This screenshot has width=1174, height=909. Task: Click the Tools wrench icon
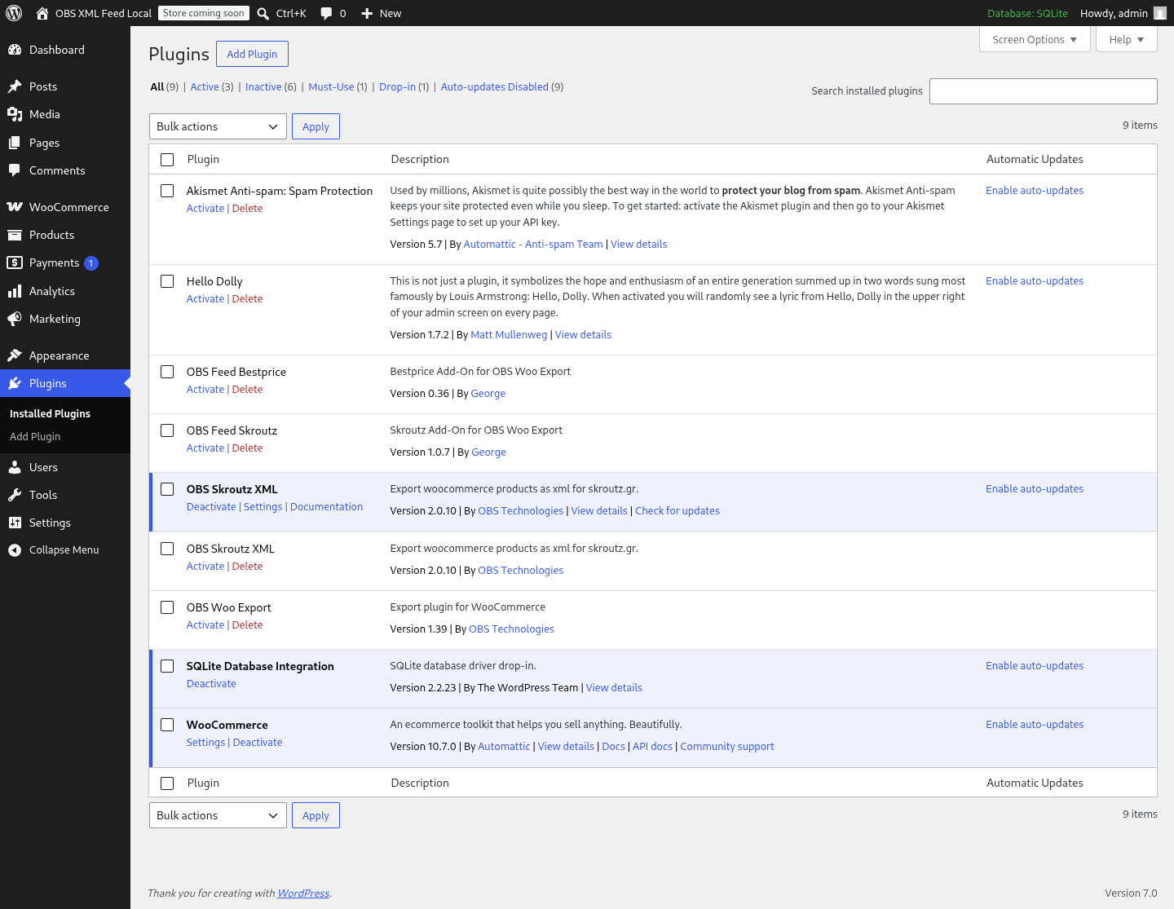coord(15,495)
